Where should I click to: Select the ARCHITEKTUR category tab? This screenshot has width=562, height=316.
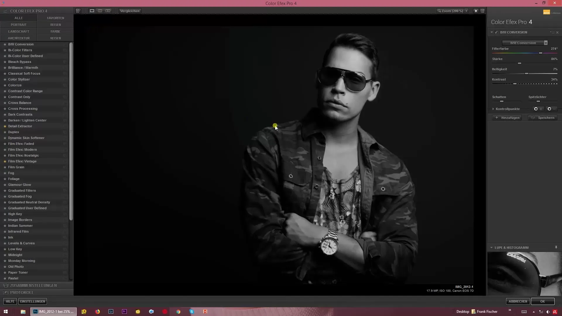[18, 38]
